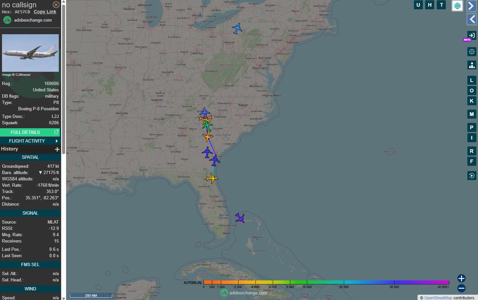478x300 pixels.
Task: Click the adsbexchange.com logo in the panel
Action: (8, 20)
